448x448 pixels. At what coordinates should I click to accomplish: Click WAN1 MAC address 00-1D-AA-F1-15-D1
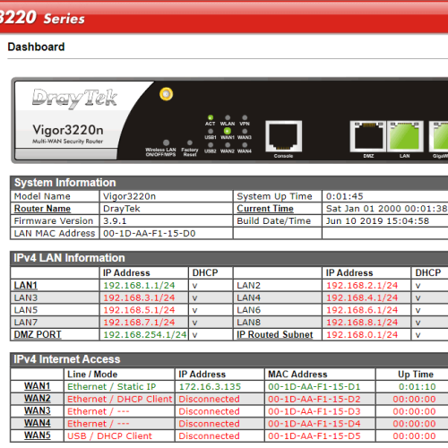[x=314, y=386]
